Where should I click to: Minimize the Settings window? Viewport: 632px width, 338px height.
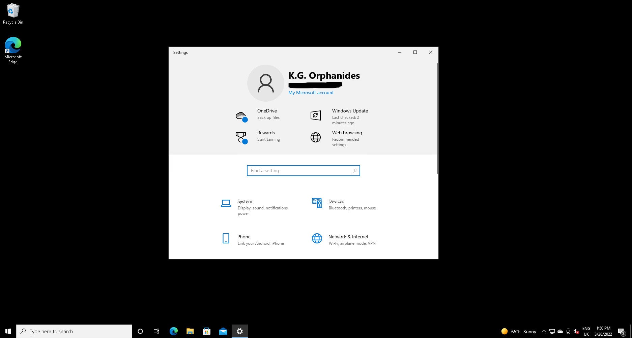[x=400, y=52]
